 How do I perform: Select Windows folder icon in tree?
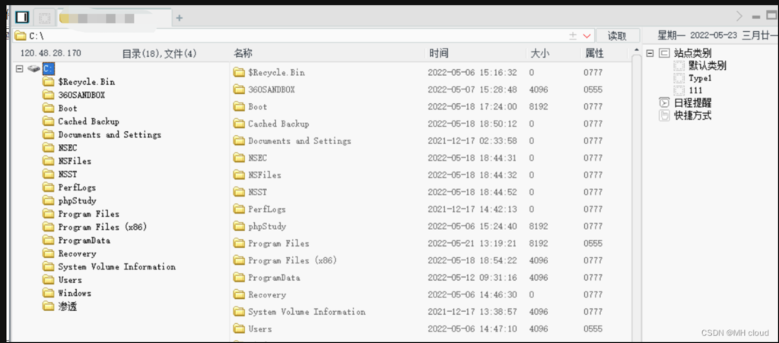point(48,293)
